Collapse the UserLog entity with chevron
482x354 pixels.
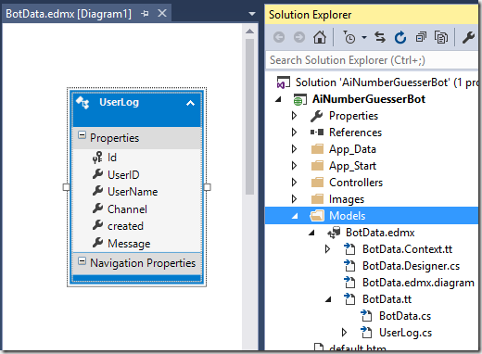coord(190,103)
